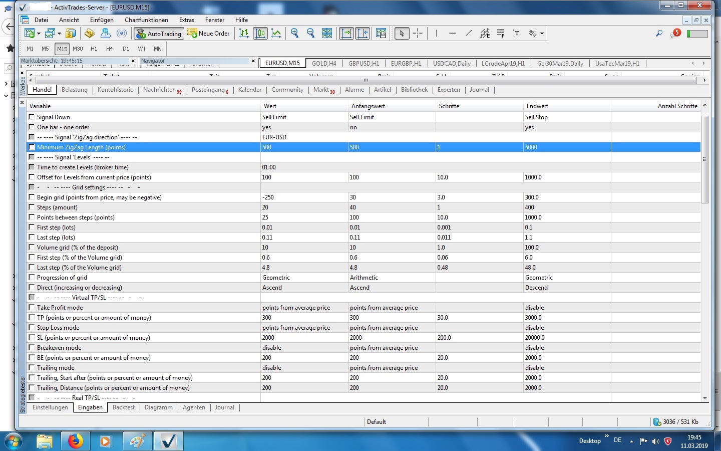The image size is (721, 451).
Task: Switch chart to candlestick view
Action: (260, 34)
